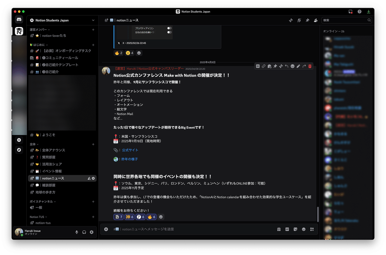Open the threads view in the channel header

click(291, 20)
